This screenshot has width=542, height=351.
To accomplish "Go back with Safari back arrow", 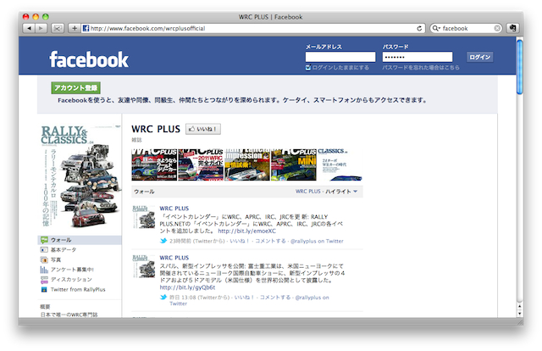I will 29,28.
